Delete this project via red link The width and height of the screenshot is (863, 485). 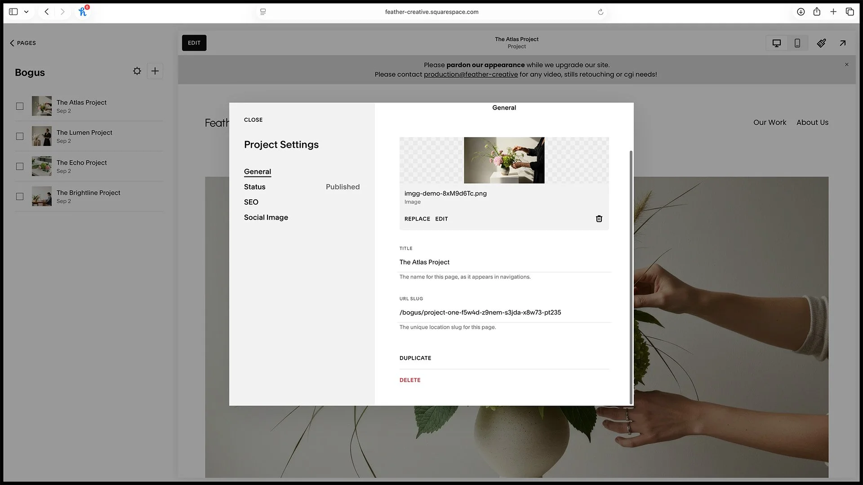pos(409,380)
